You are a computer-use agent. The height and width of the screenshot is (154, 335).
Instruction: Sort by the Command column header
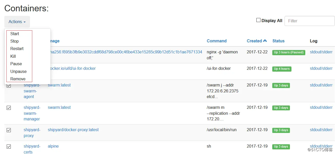pos(216,41)
